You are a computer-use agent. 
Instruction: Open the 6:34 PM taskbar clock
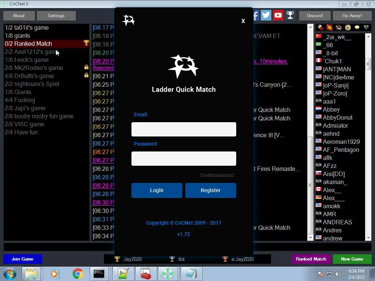coord(357,274)
